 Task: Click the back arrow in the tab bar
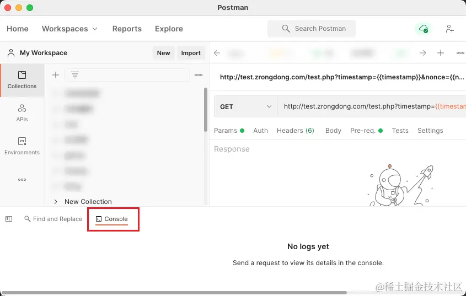click(x=217, y=53)
